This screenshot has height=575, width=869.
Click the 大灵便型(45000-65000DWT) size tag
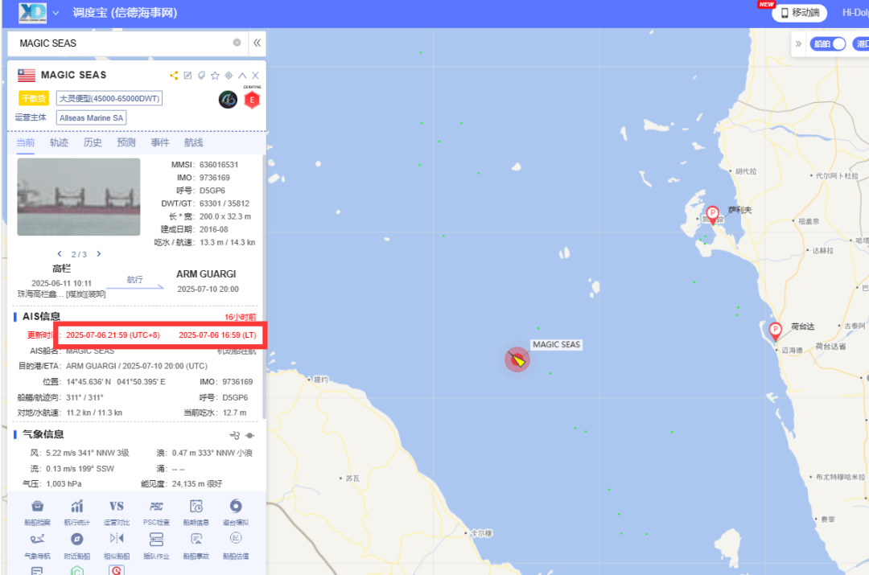tap(109, 99)
